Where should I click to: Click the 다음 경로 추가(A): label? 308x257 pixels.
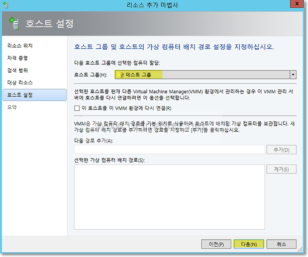pos(94,141)
